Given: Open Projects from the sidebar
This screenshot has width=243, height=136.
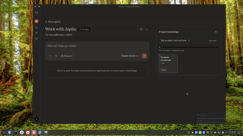Looking at the screenshot, I should (x=36, y=33).
